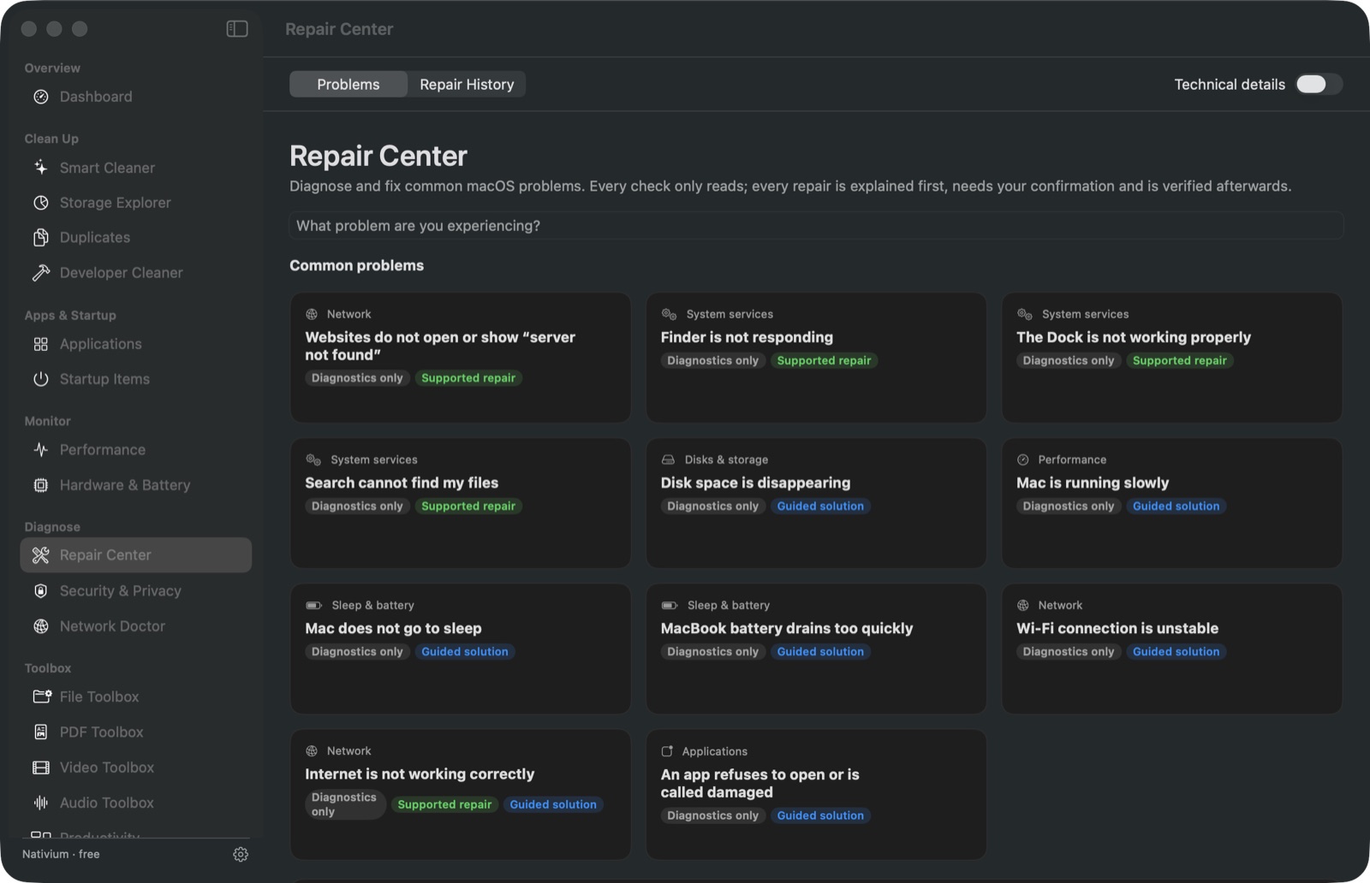This screenshot has height=883, width=1370.
Task: Open the Mac is running slowly card
Action: tap(1171, 503)
